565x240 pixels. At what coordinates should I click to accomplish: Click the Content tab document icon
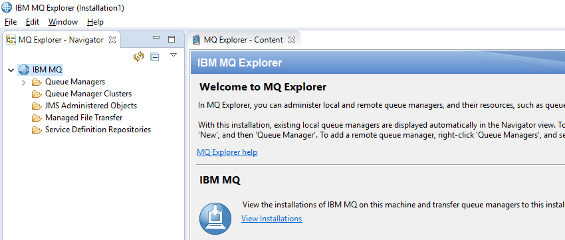(x=196, y=40)
